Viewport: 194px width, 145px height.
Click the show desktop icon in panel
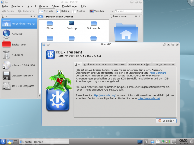pos(140,142)
